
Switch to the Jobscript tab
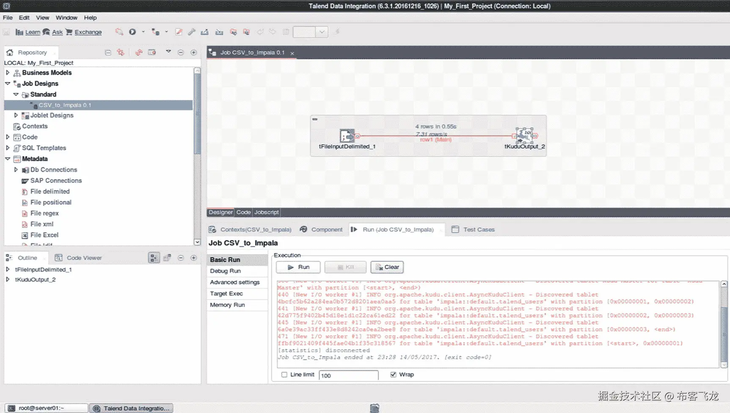click(267, 212)
